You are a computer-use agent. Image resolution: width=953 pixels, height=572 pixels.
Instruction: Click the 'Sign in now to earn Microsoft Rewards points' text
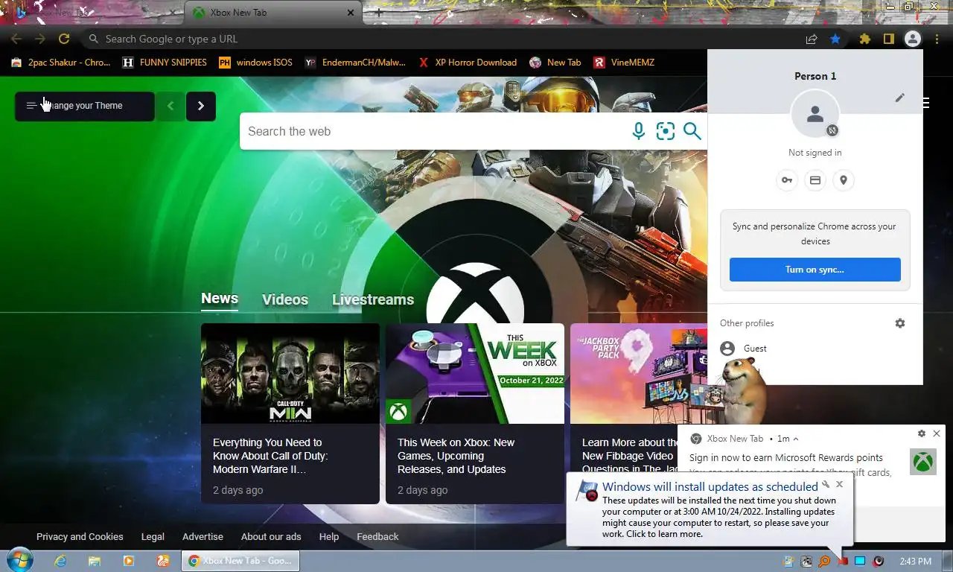point(786,457)
